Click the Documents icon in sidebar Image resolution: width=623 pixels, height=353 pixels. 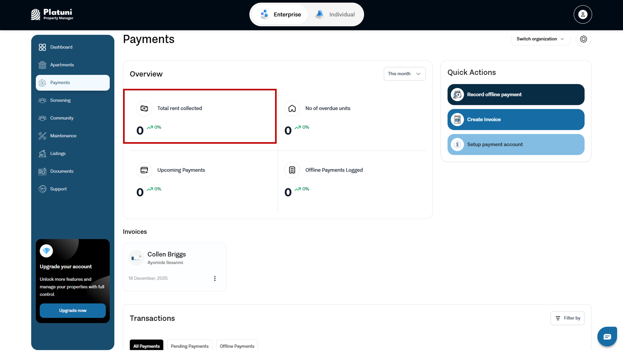[42, 171]
